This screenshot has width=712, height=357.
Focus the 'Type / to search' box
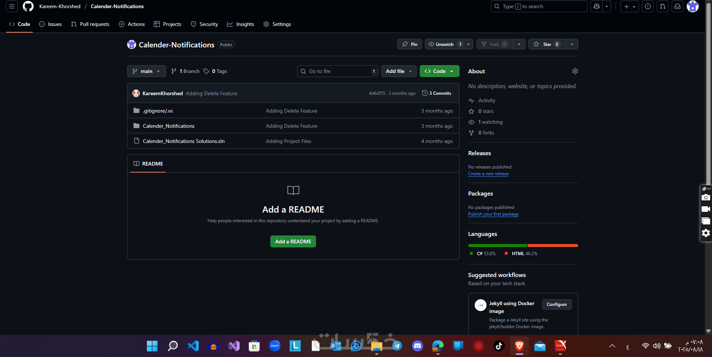(539, 6)
